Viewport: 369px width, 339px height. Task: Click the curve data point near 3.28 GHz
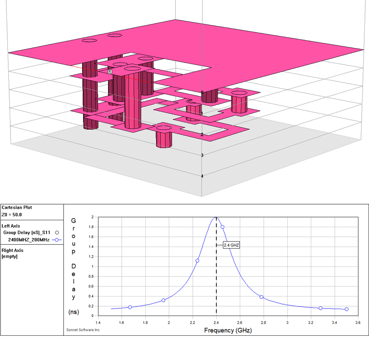(321, 308)
